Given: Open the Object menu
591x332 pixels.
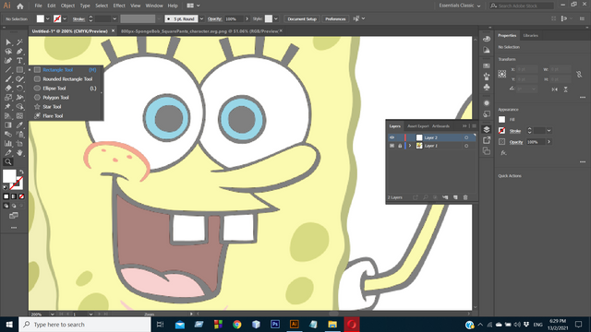Looking at the screenshot, I should (67, 6).
